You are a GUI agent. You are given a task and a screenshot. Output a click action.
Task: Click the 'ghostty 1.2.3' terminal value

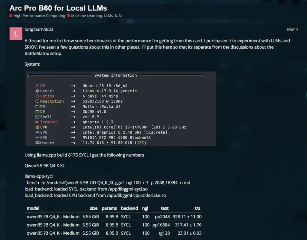point(98,122)
